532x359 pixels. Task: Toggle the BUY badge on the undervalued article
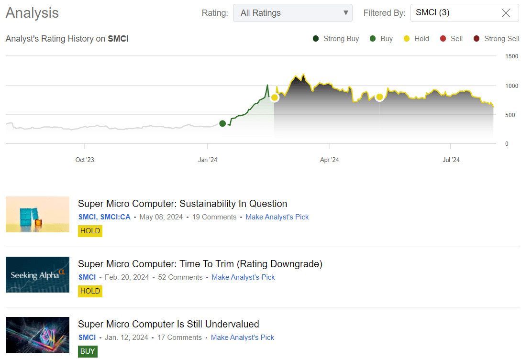[x=88, y=351]
